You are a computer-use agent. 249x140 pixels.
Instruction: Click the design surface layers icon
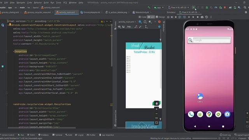coord(140,22)
